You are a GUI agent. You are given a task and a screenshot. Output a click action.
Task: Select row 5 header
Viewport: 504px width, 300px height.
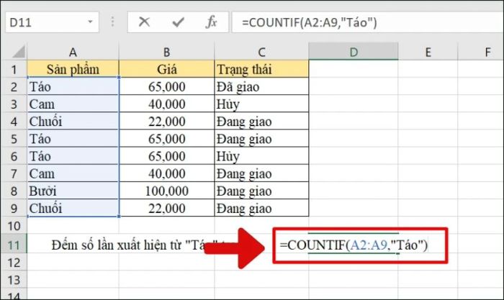(14, 139)
